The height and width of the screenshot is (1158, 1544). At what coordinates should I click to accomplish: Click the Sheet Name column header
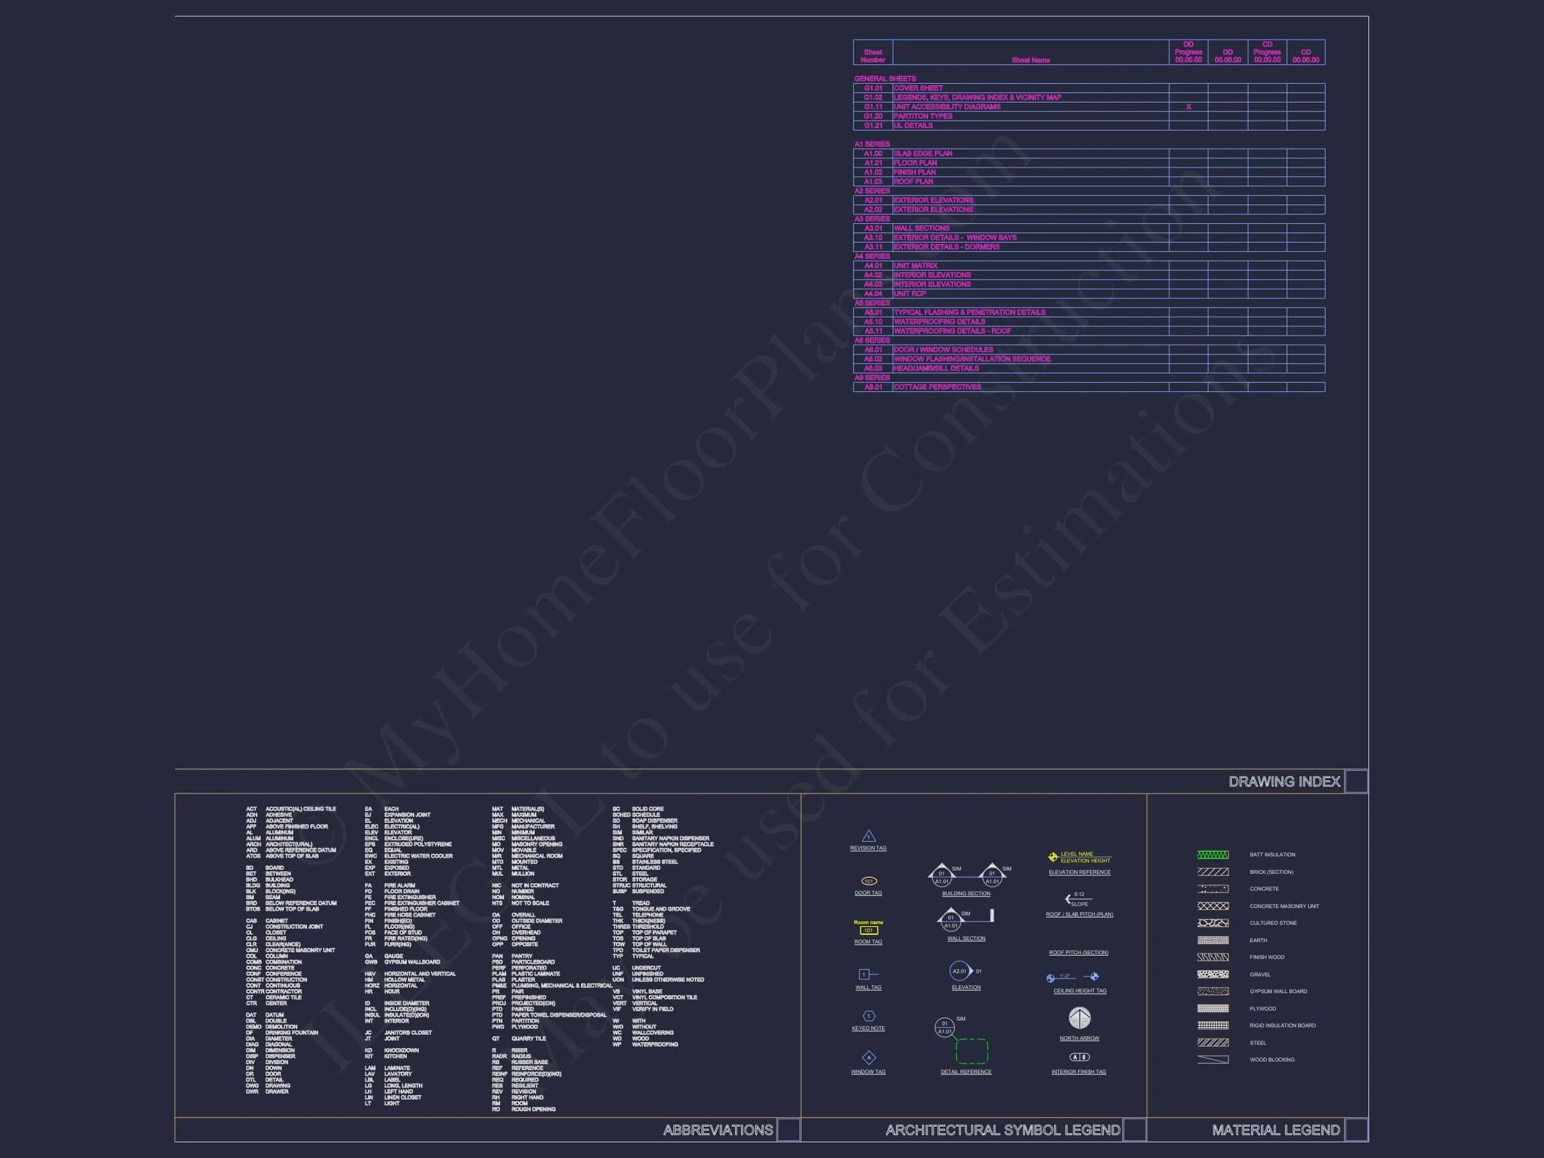[x=1030, y=60]
